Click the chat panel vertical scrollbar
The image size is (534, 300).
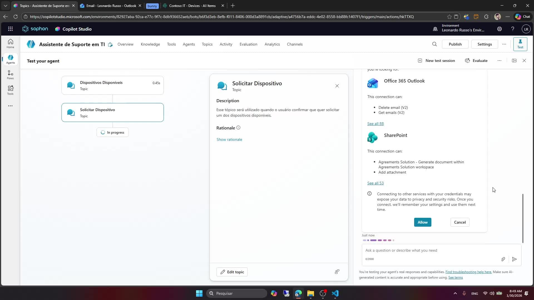523,218
